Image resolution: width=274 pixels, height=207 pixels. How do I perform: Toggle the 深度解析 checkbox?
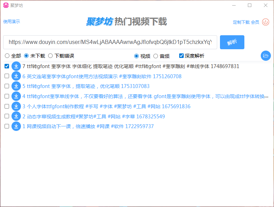tap(181, 56)
